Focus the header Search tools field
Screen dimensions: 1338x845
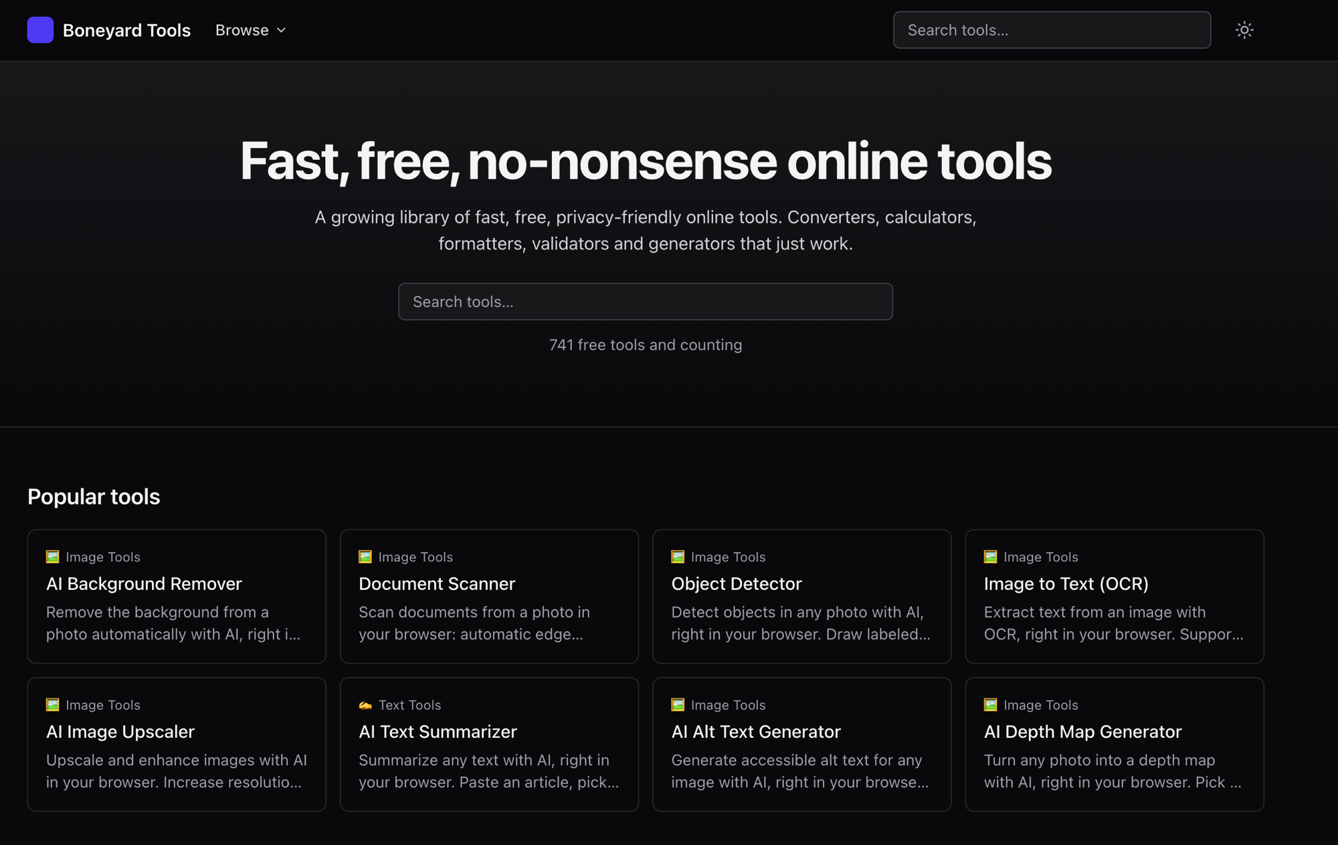tap(1052, 30)
